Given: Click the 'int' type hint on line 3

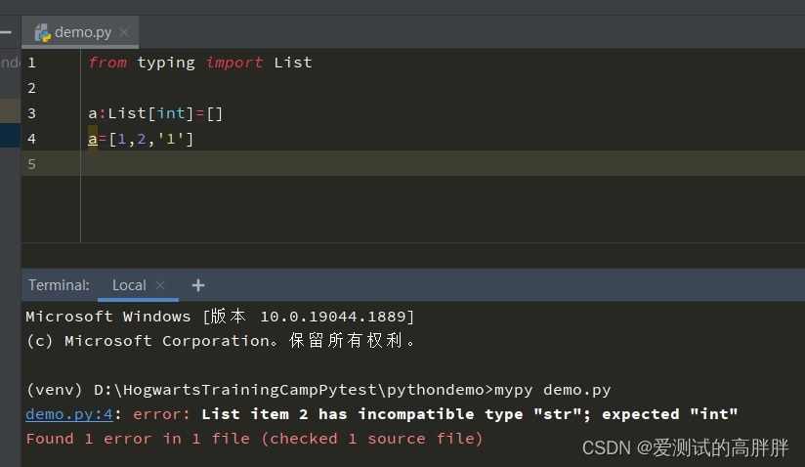Looking at the screenshot, I should tap(171, 113).
